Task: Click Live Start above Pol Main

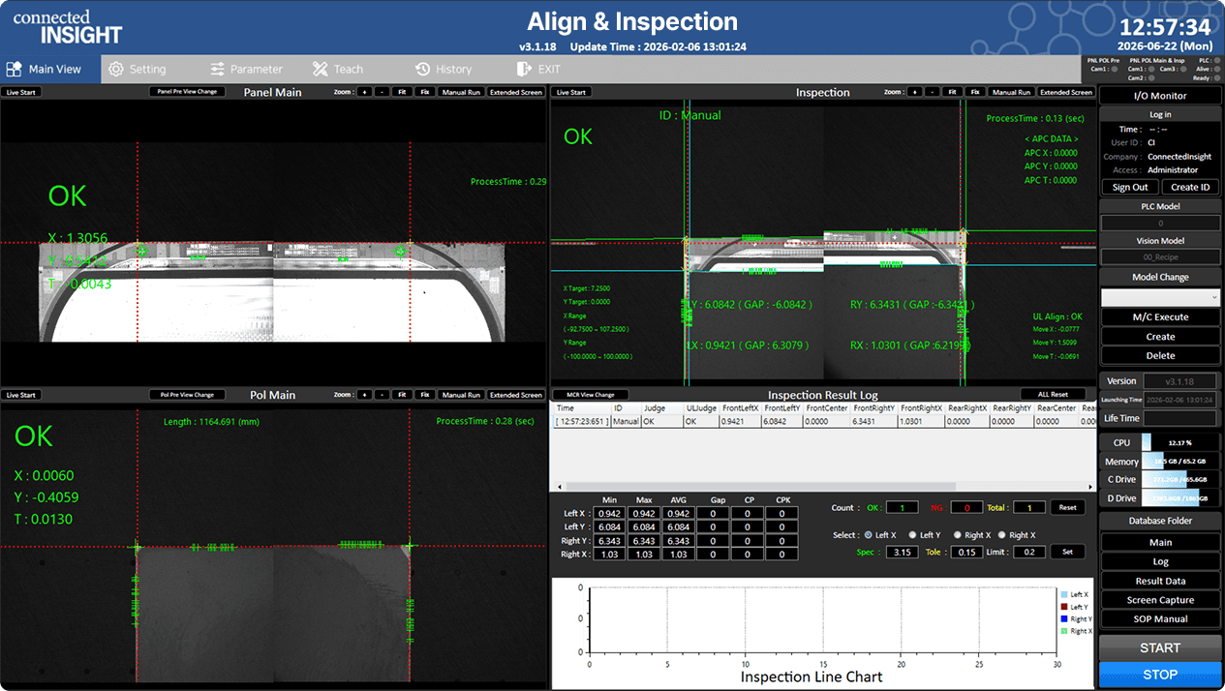Action: click(20, 395)
